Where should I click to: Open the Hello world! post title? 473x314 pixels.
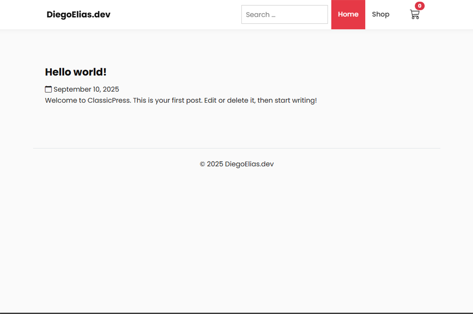point(75,72)
